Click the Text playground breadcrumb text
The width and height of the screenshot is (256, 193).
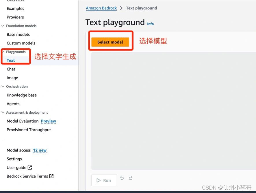pos(141,8)
